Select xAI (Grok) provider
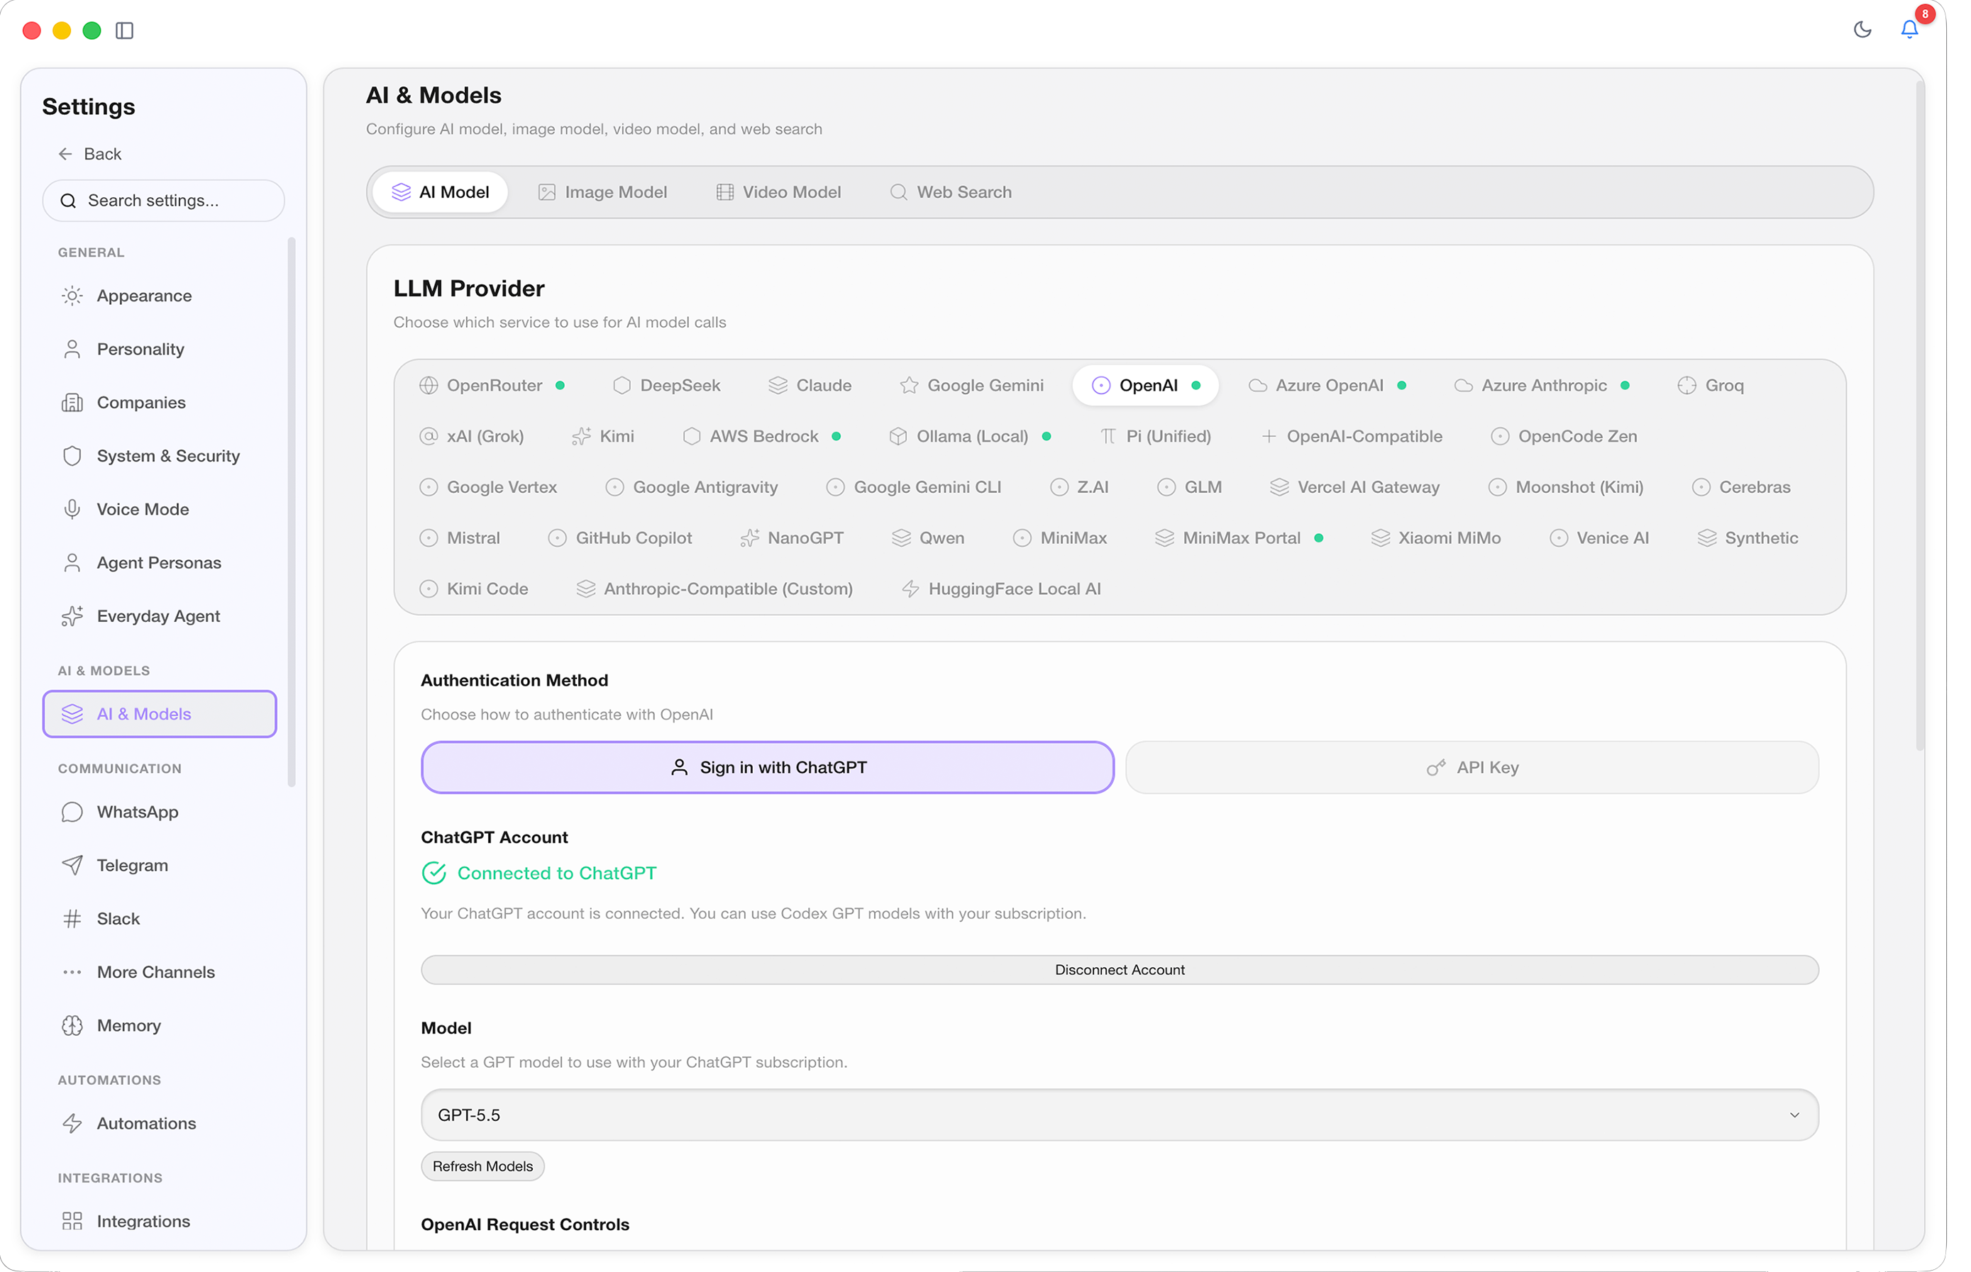 coord(472,436)
